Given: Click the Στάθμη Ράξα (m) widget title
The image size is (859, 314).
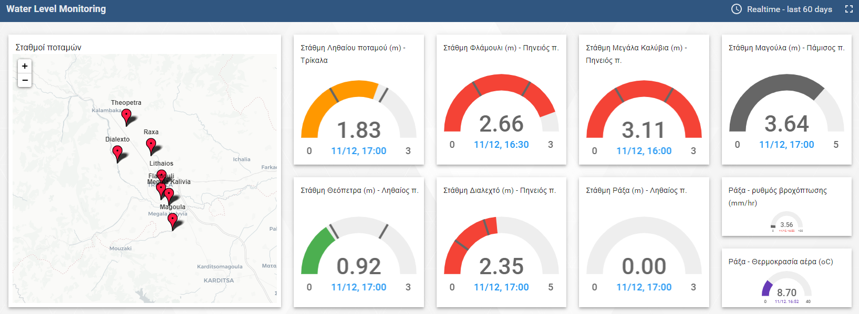Looking at the screenshot, I should [636, 190].
